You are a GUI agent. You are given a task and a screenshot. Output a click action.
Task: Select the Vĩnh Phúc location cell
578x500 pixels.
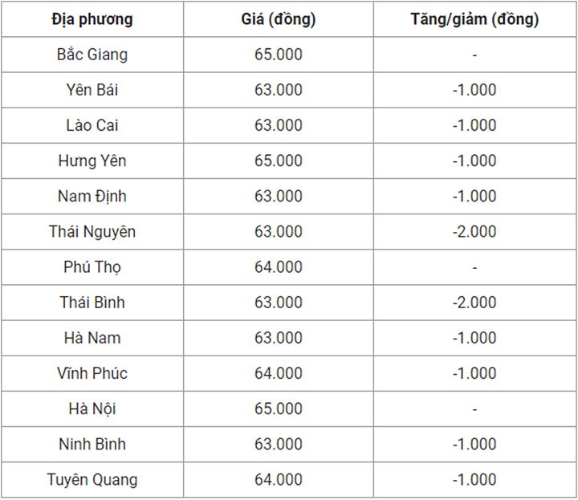click(92, 373)
